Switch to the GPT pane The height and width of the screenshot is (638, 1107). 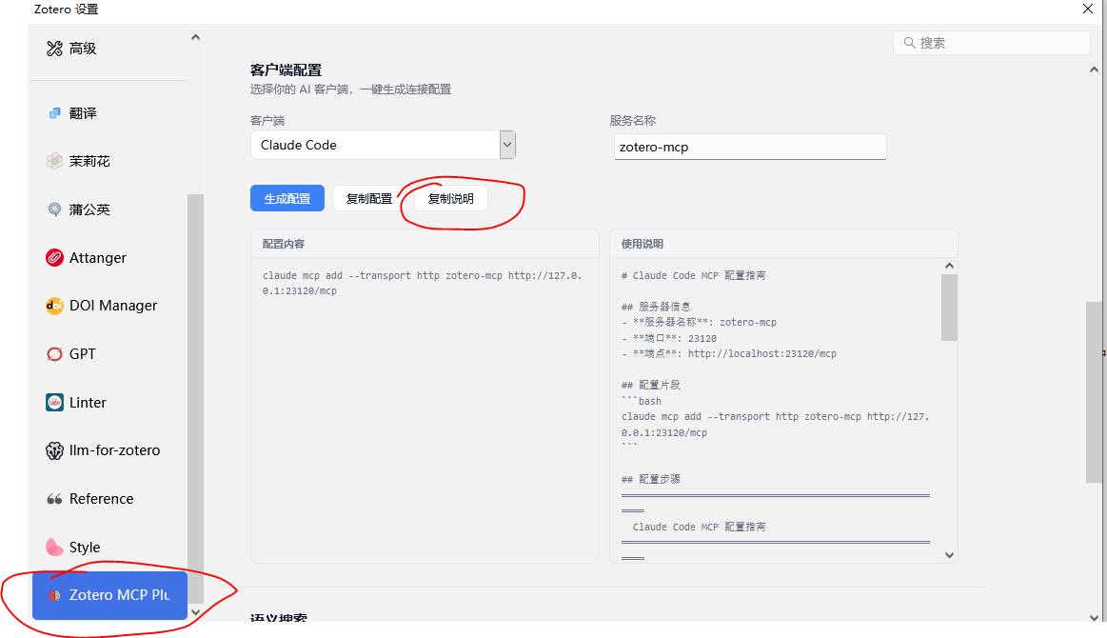[x=109, y=354]
